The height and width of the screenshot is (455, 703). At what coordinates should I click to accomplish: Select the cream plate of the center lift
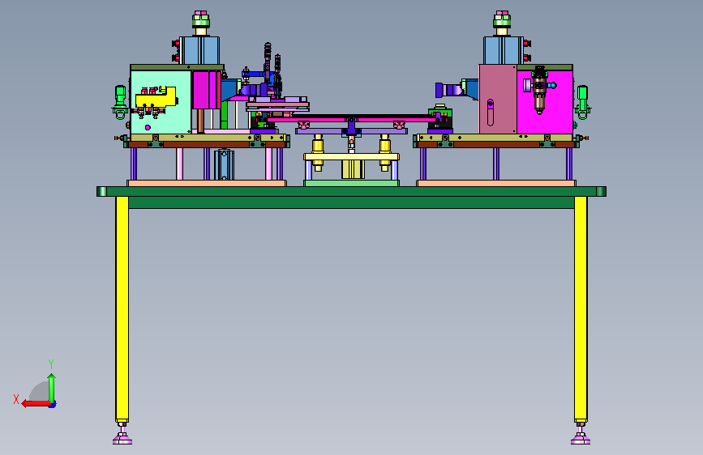click(x=352, y=157)
